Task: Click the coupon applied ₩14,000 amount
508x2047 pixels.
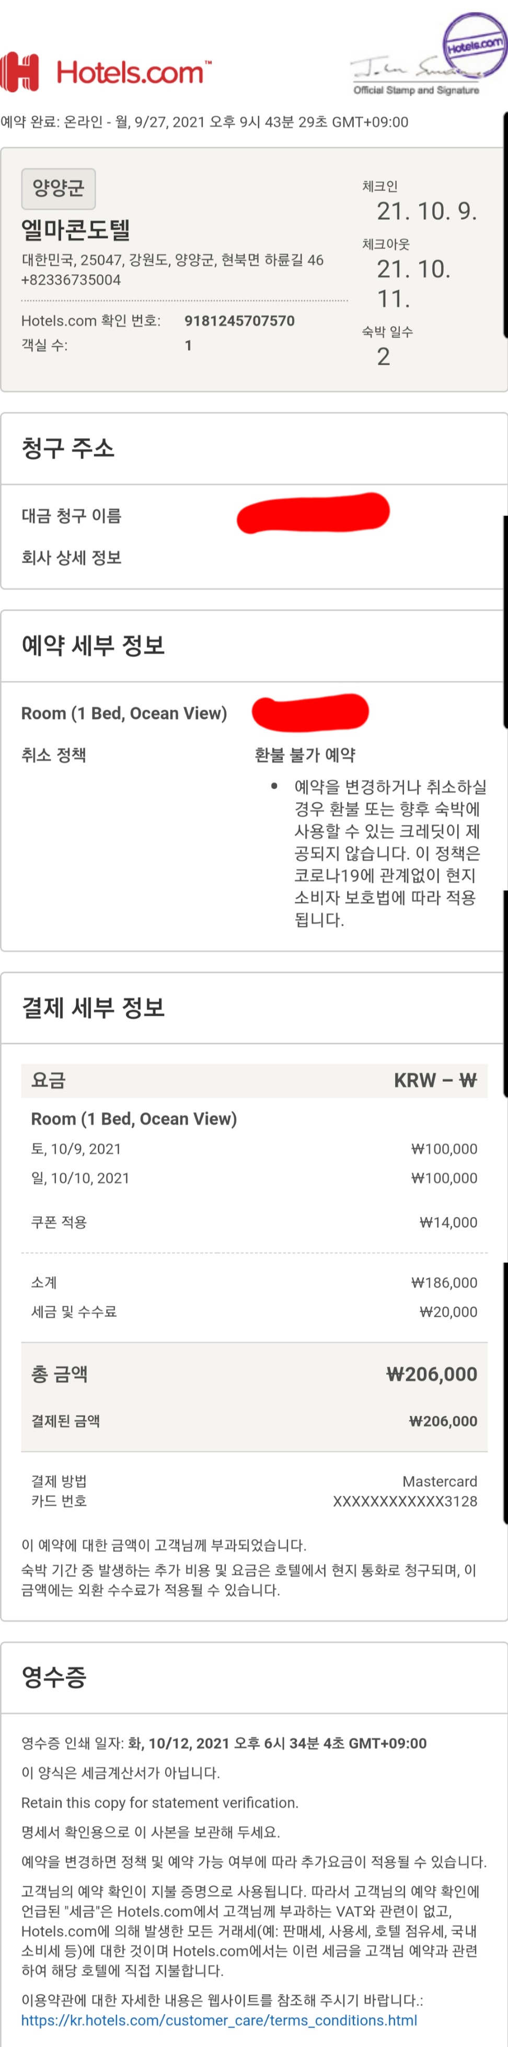Action: tap(448, 1222)
